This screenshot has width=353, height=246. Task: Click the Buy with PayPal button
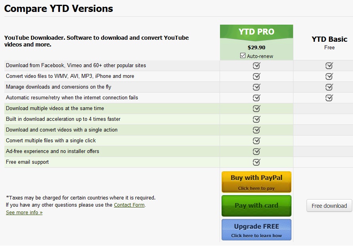[x=256, y=182]
